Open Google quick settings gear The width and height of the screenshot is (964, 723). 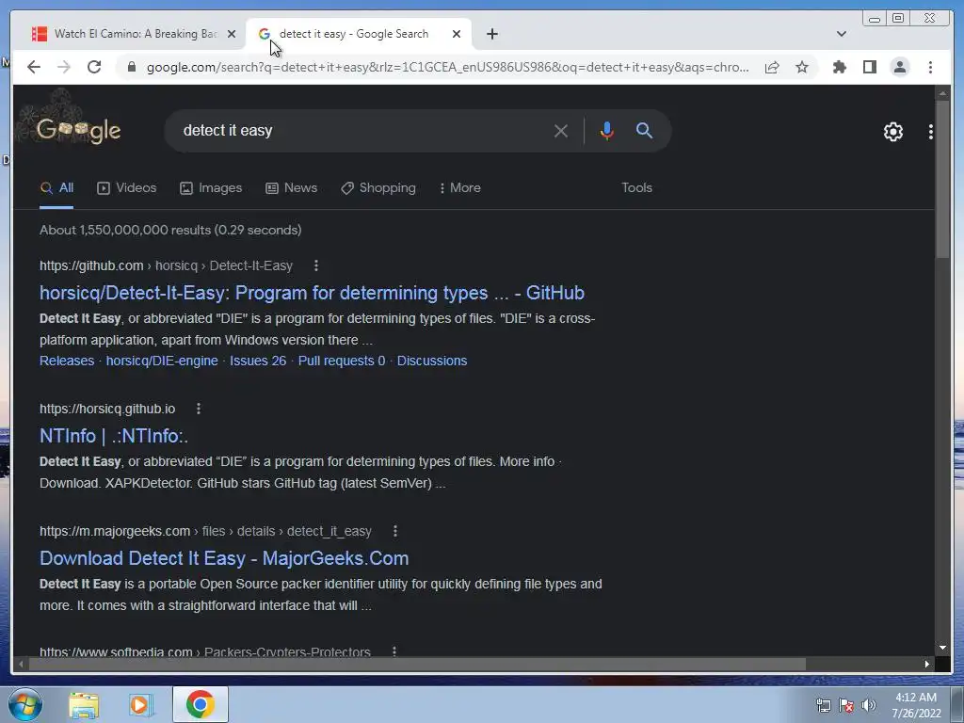point(892,132)
